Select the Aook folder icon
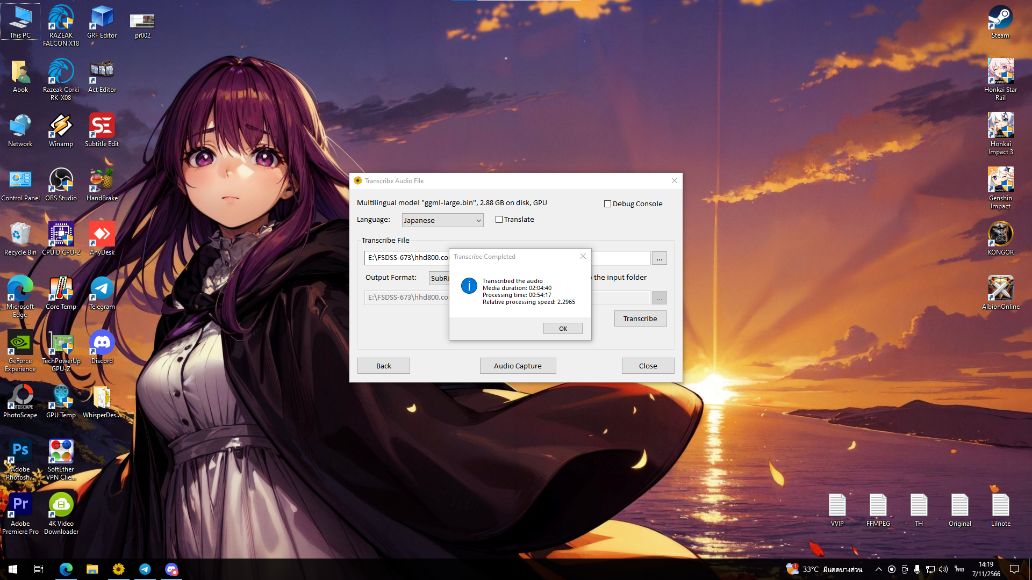This screenshot has width=1032, height=580. pos(20,76)
